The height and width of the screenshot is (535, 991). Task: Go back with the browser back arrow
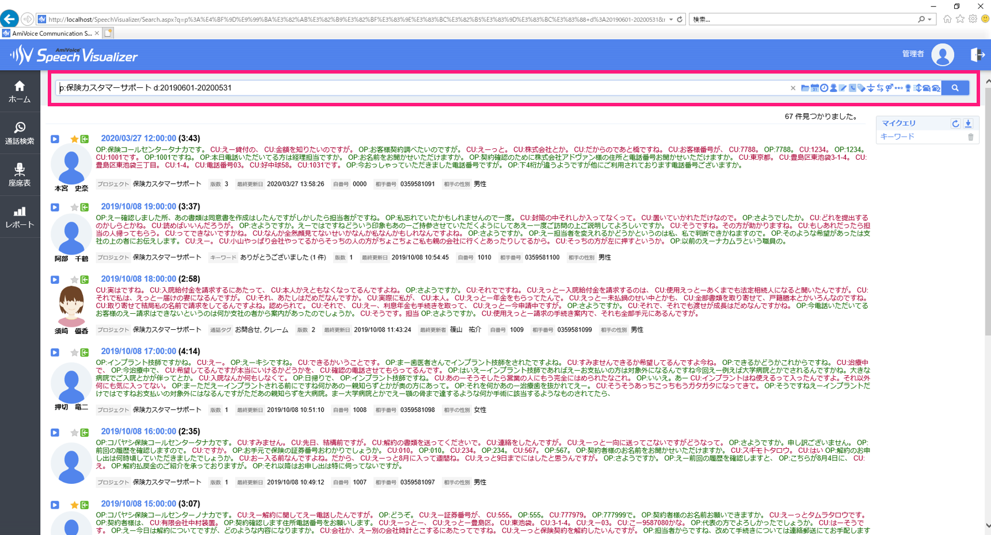pyautogui.click(x=9, y=19)
